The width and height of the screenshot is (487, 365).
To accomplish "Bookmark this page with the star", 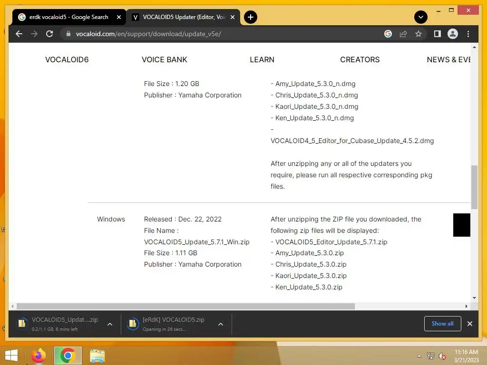I will tap(419, 34).
